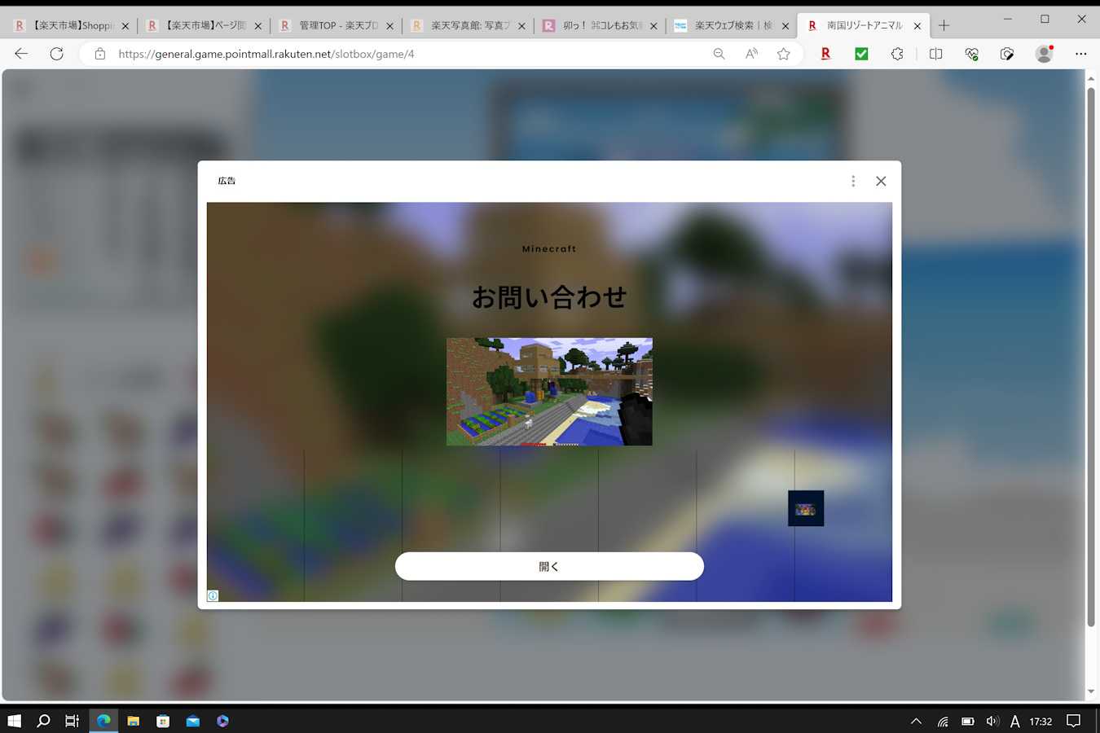Click the small dark game thumbnail in the ad
The height and width of the screenshot is (733, 1100).
point(806,508)
